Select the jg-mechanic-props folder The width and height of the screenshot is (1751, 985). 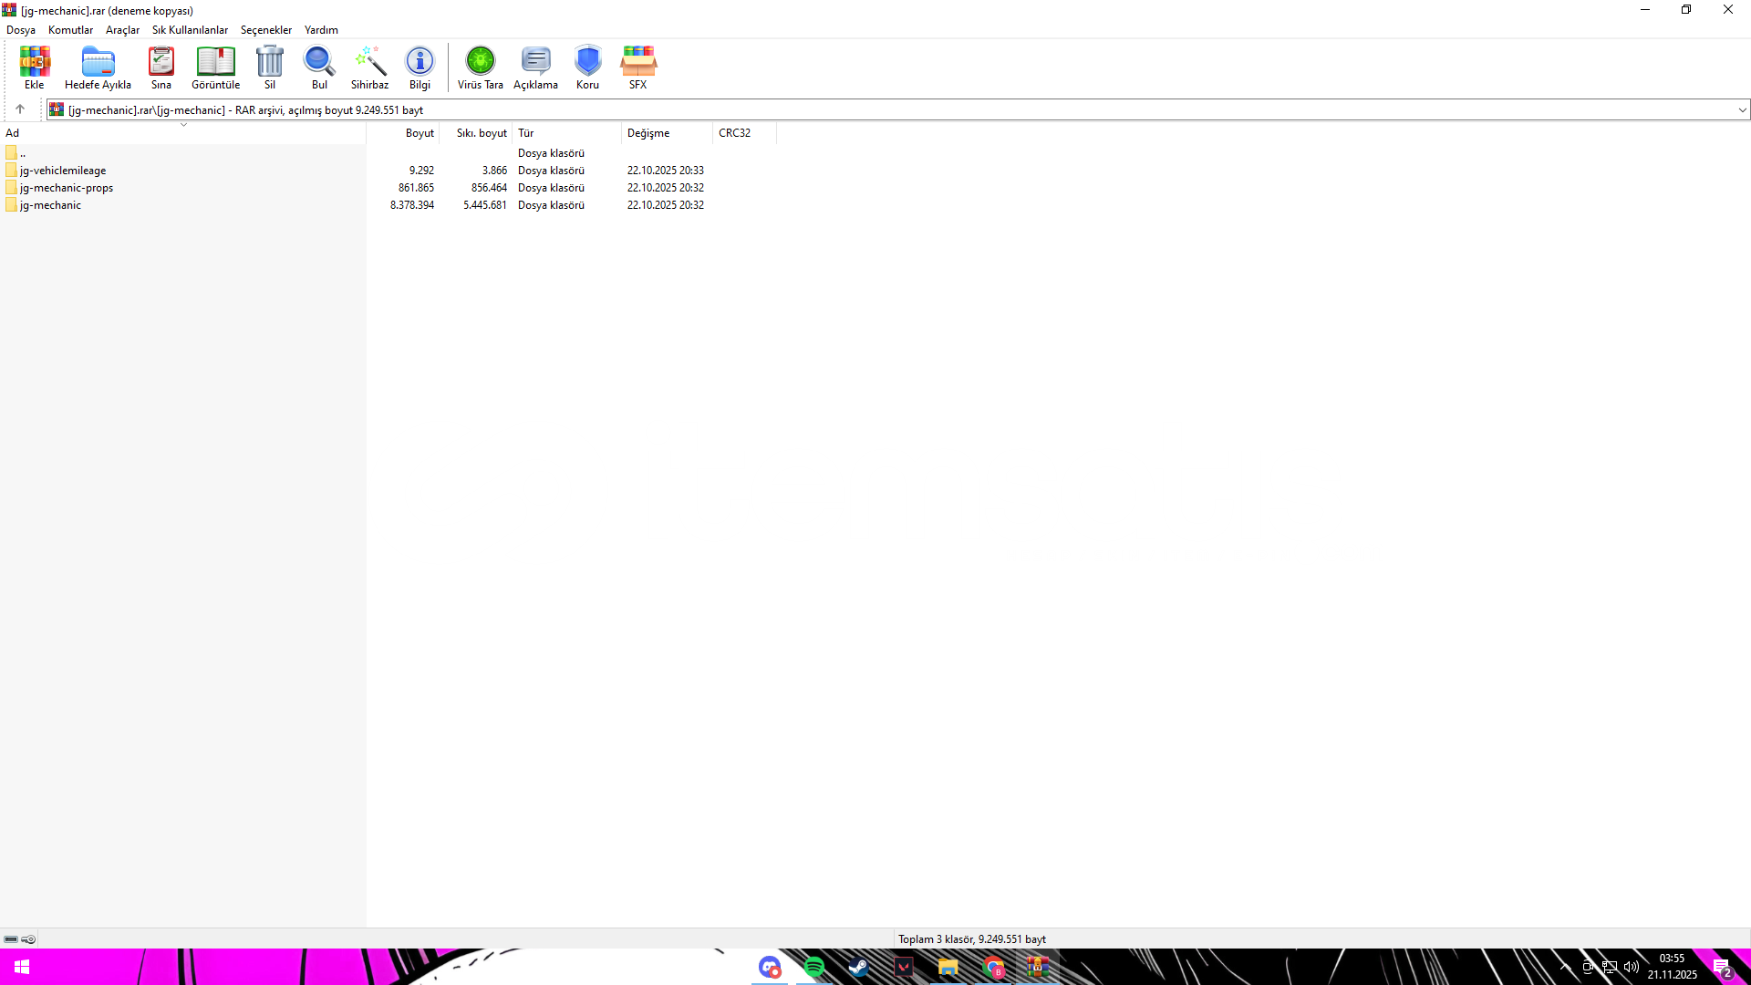click(x=67, y=188)
